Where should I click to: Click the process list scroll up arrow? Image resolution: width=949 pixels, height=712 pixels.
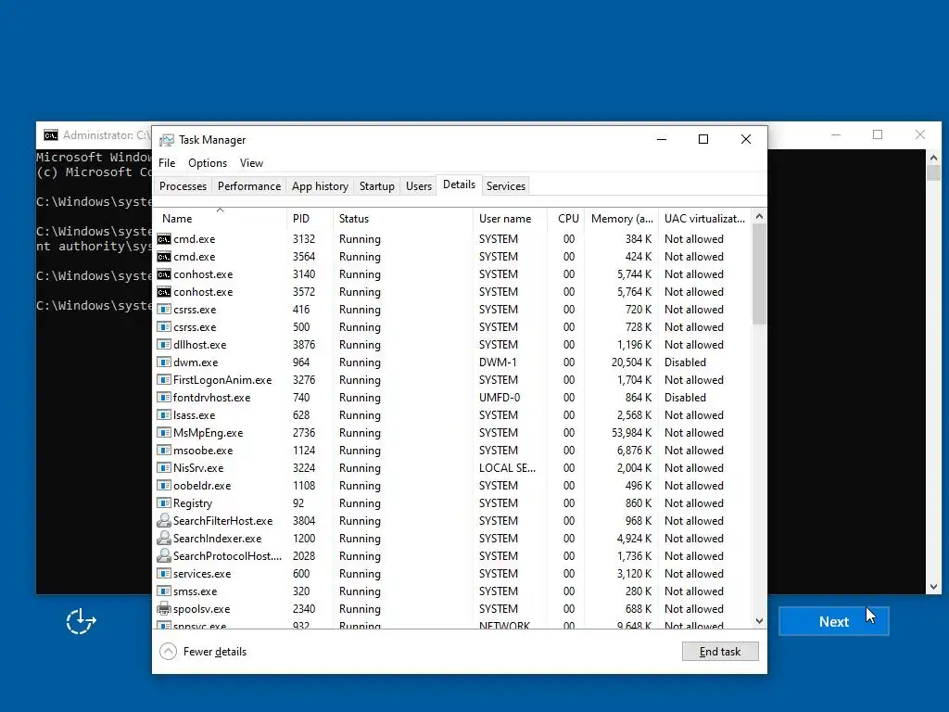760,217
